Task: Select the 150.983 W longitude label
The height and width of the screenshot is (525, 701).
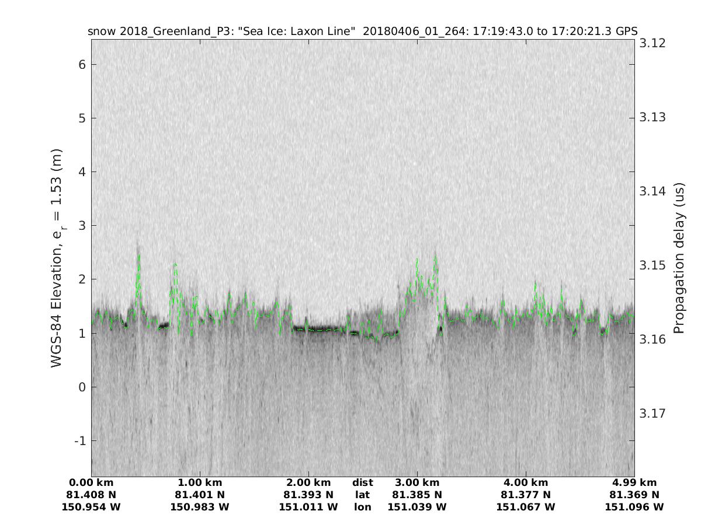Action: pos(200,508)
